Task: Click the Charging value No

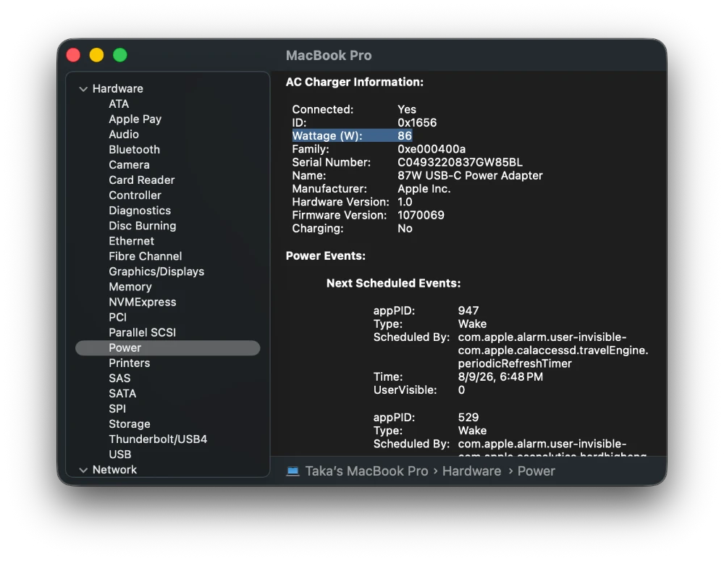Action: tap(405, 229)
